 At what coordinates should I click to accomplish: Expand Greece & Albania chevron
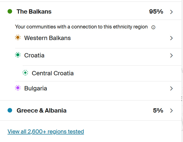171,111
